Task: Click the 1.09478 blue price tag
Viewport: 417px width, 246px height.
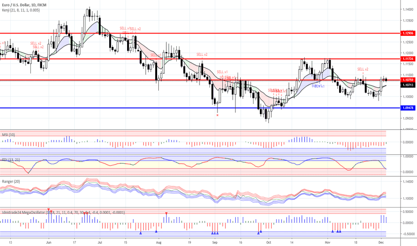Action: click(408, 108)
